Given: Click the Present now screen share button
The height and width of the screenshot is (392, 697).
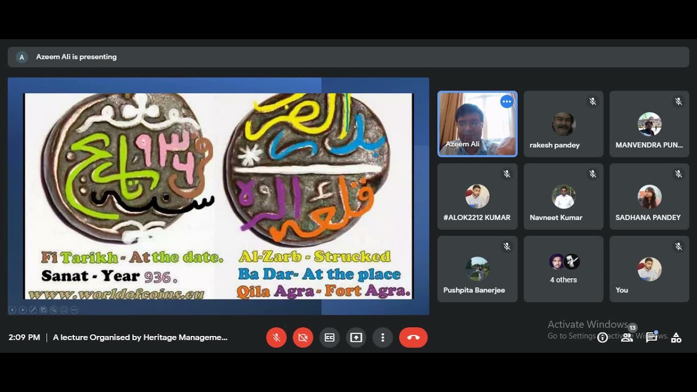Looking at the screenshot, I should tap(356, 338).
